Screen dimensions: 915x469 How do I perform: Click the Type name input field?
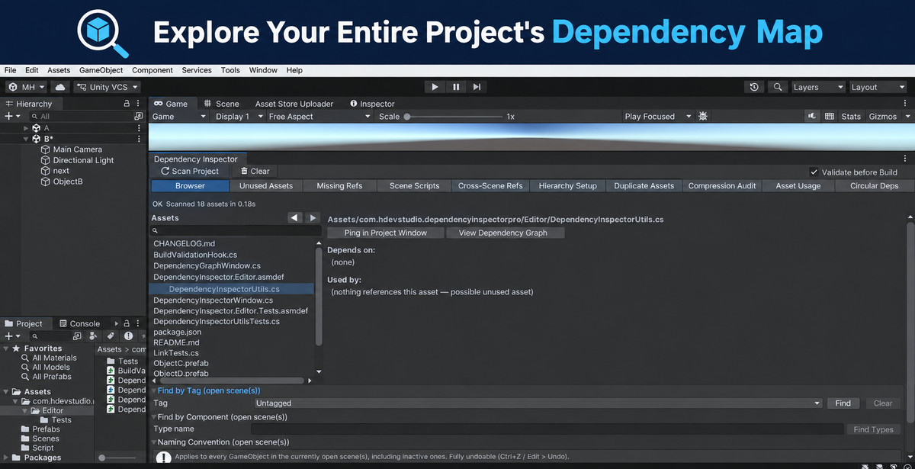click(x=547, y=429)
